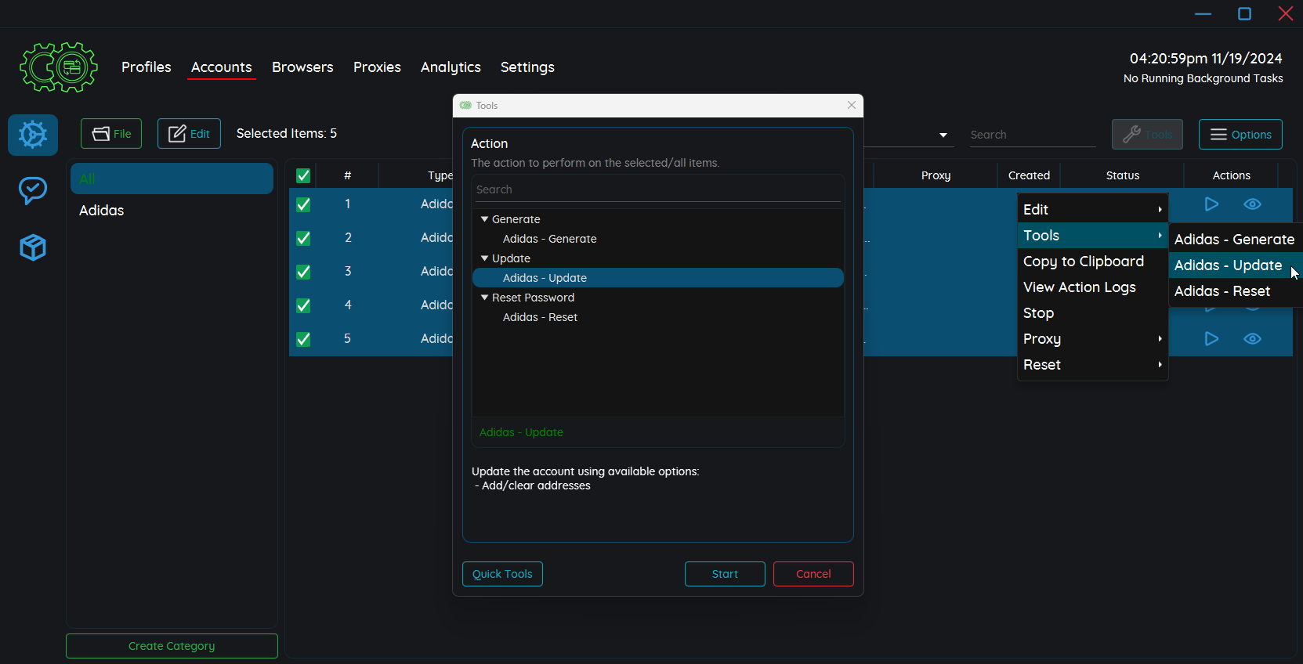
Task: Click the eye icon for row 5
Action: [x=1252, y=339]
